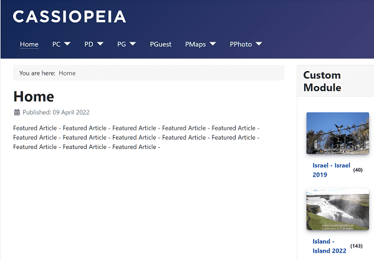
Task: Click the calendar icon beside Published date
Action: (x=17, y=112)
